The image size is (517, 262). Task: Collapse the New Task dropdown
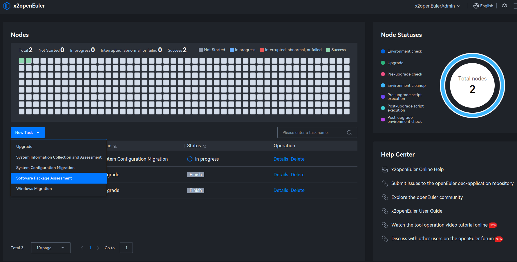pos(28,132)
